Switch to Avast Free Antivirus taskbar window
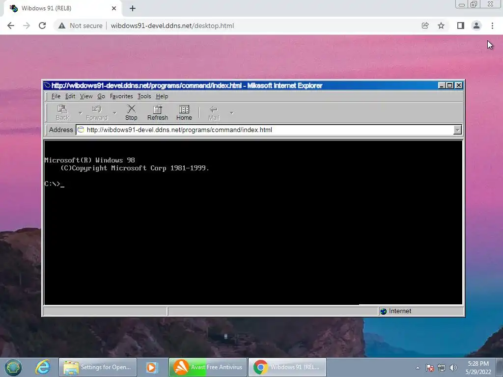The height and width of the screenshot is (377, 503). point(208,367)
